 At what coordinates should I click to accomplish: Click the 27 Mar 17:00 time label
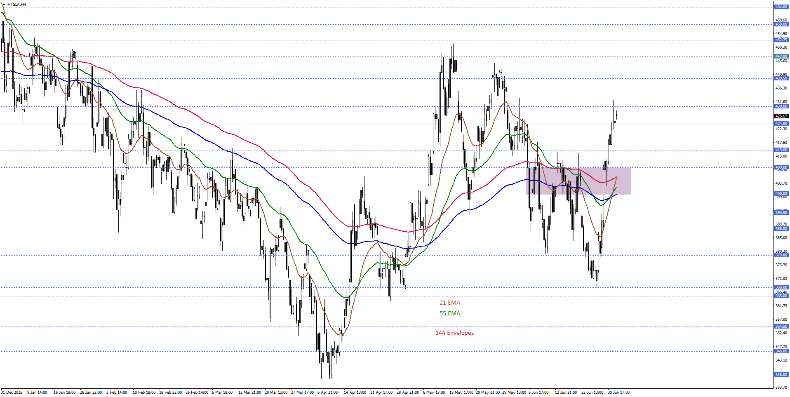302,392
